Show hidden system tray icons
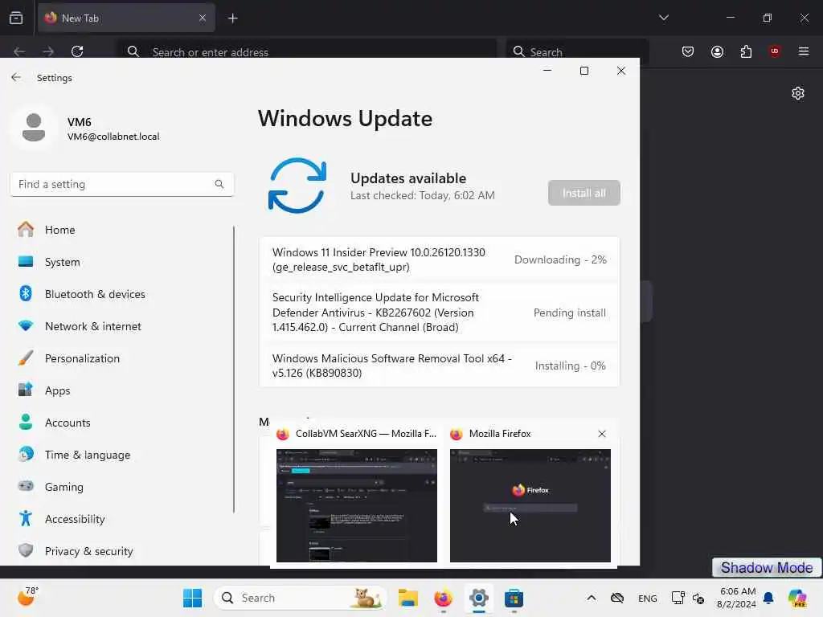This screenshot has width=823, height=617. coord(591,598)
